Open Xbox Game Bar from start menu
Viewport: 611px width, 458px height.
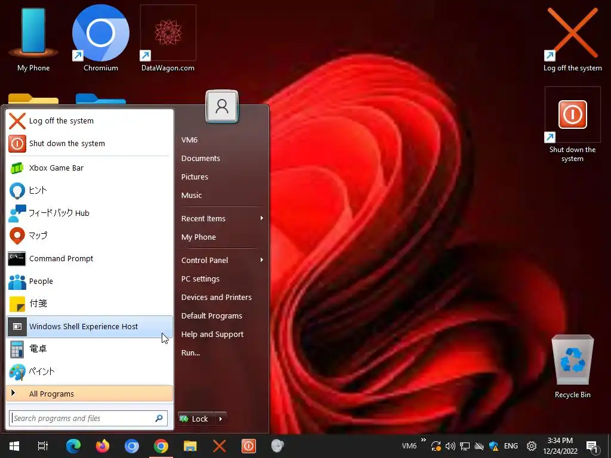coord(90,168)
